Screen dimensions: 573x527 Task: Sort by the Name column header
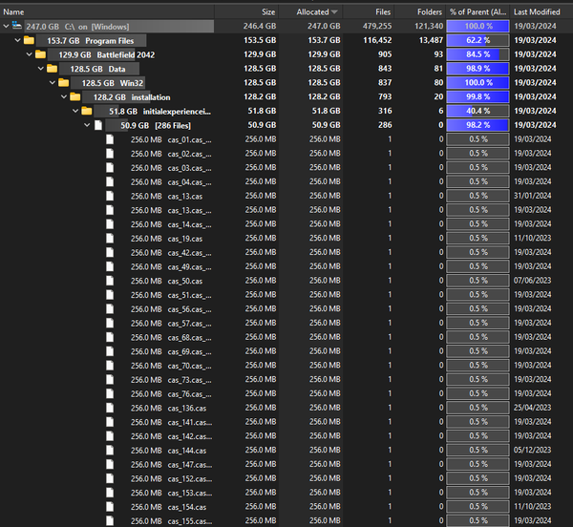107,12
